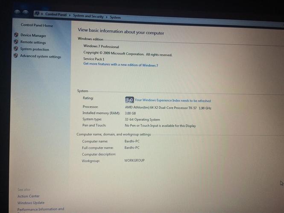Open Advanced system settings link
This screenshot has height=213, width=284.
click(41, 56)
